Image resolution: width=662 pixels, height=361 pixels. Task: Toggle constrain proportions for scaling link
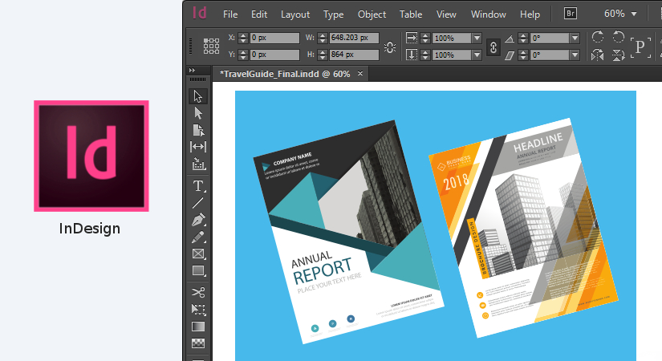point(494,47)
